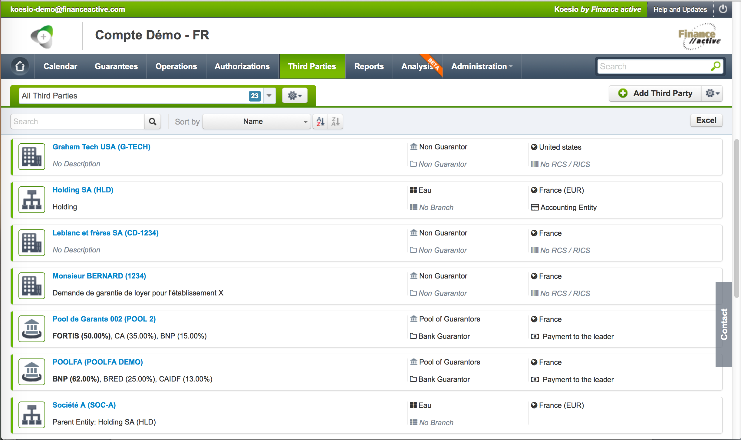Screen dimensions: 741x440
Task: Click the home icon in navigation bar
Action: pyautogui.click(x=20, y=66)
